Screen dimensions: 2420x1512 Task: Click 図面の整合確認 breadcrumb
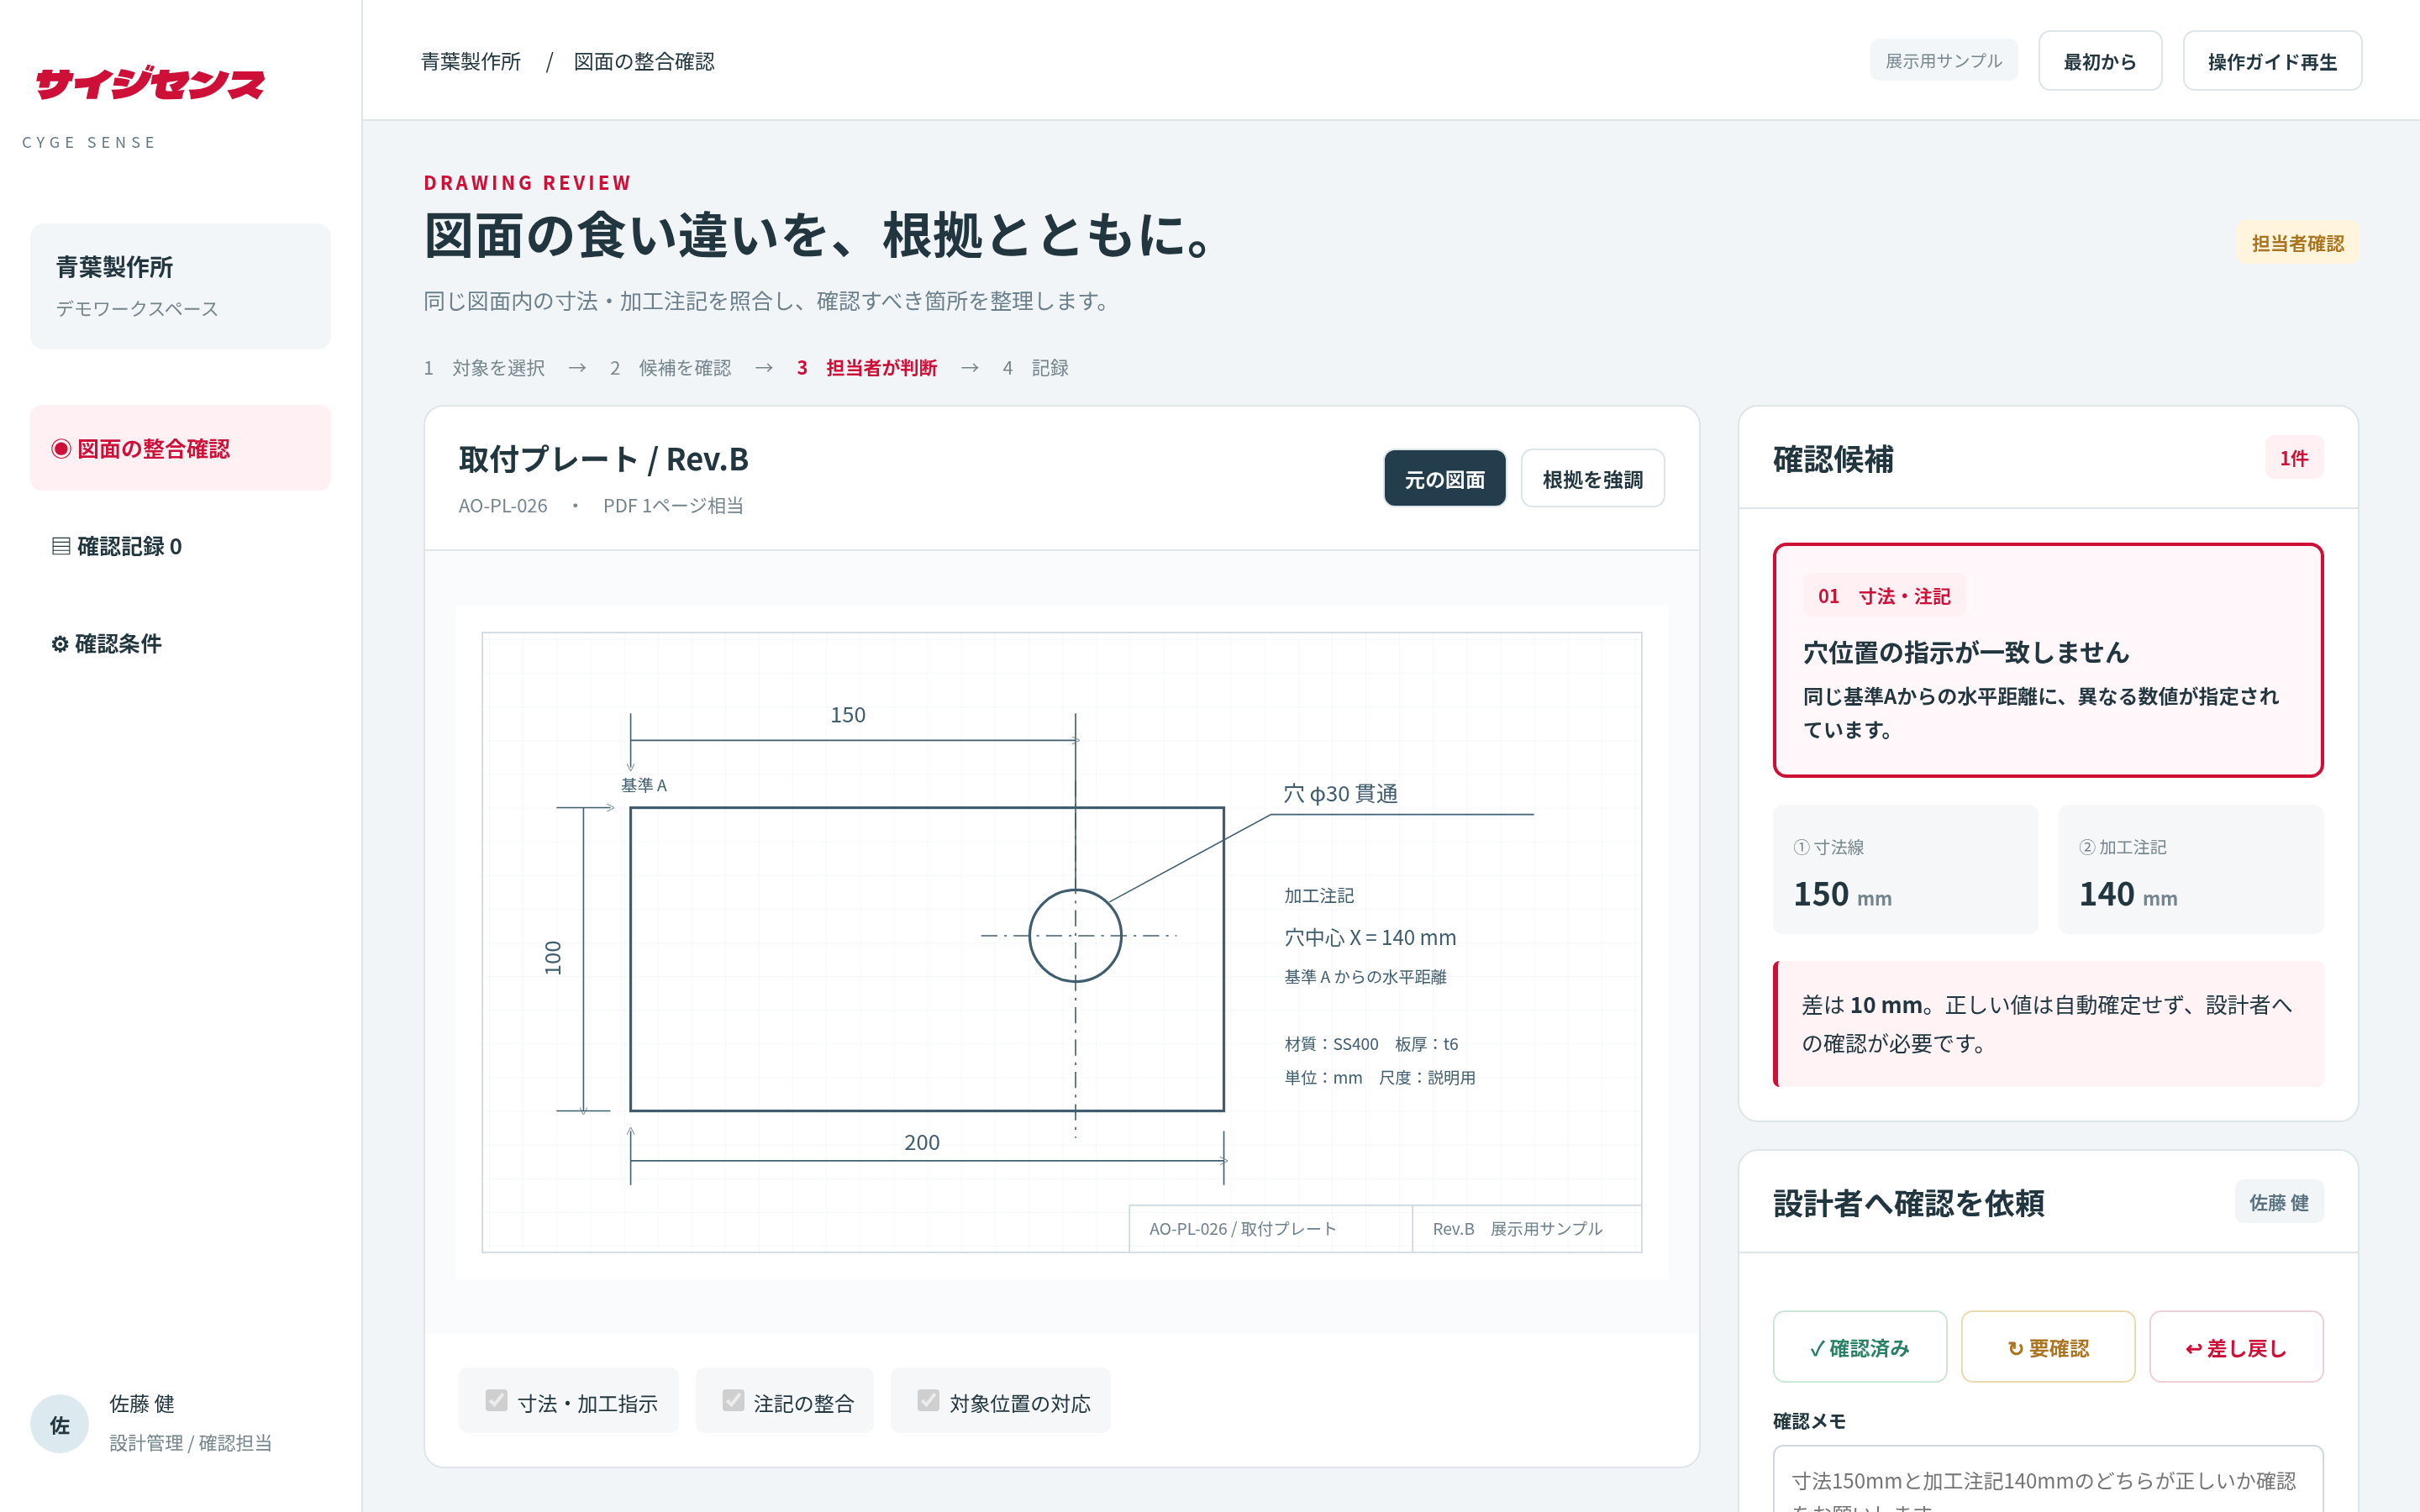coord(644,61)
